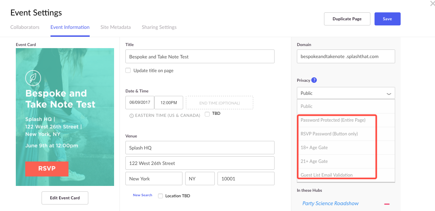Enable the date TBD checkbox
The image size is (435, 211).
207,114
